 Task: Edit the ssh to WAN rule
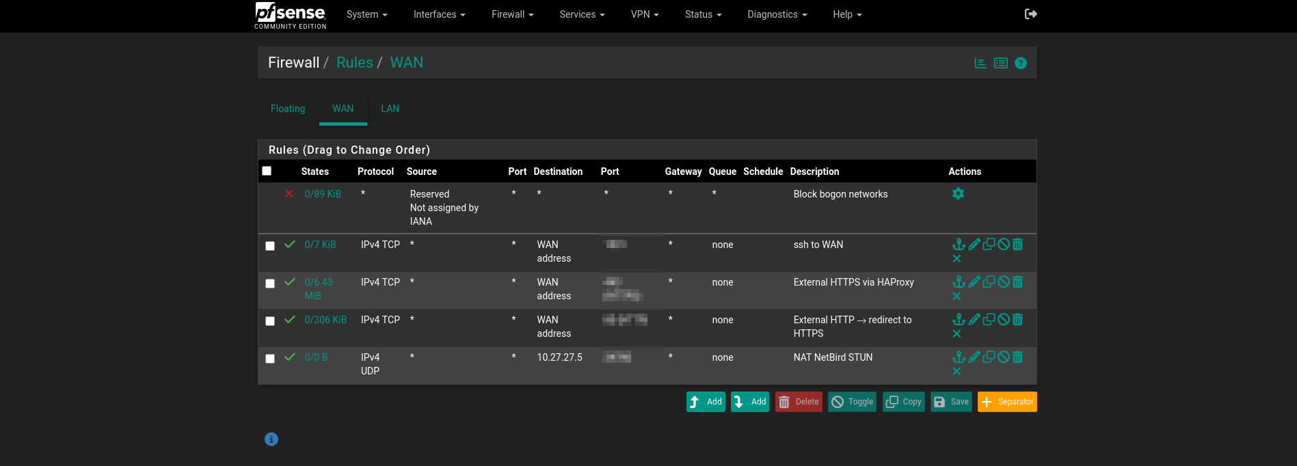[x=974, y=244]
